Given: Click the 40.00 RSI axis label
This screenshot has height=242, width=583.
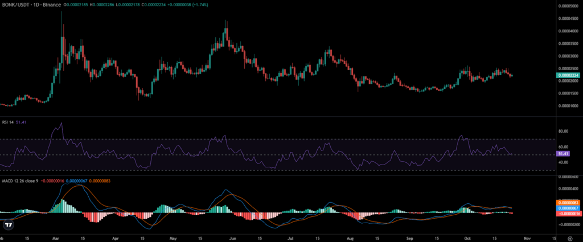Looking at the screenshot, I should [563, 162].
